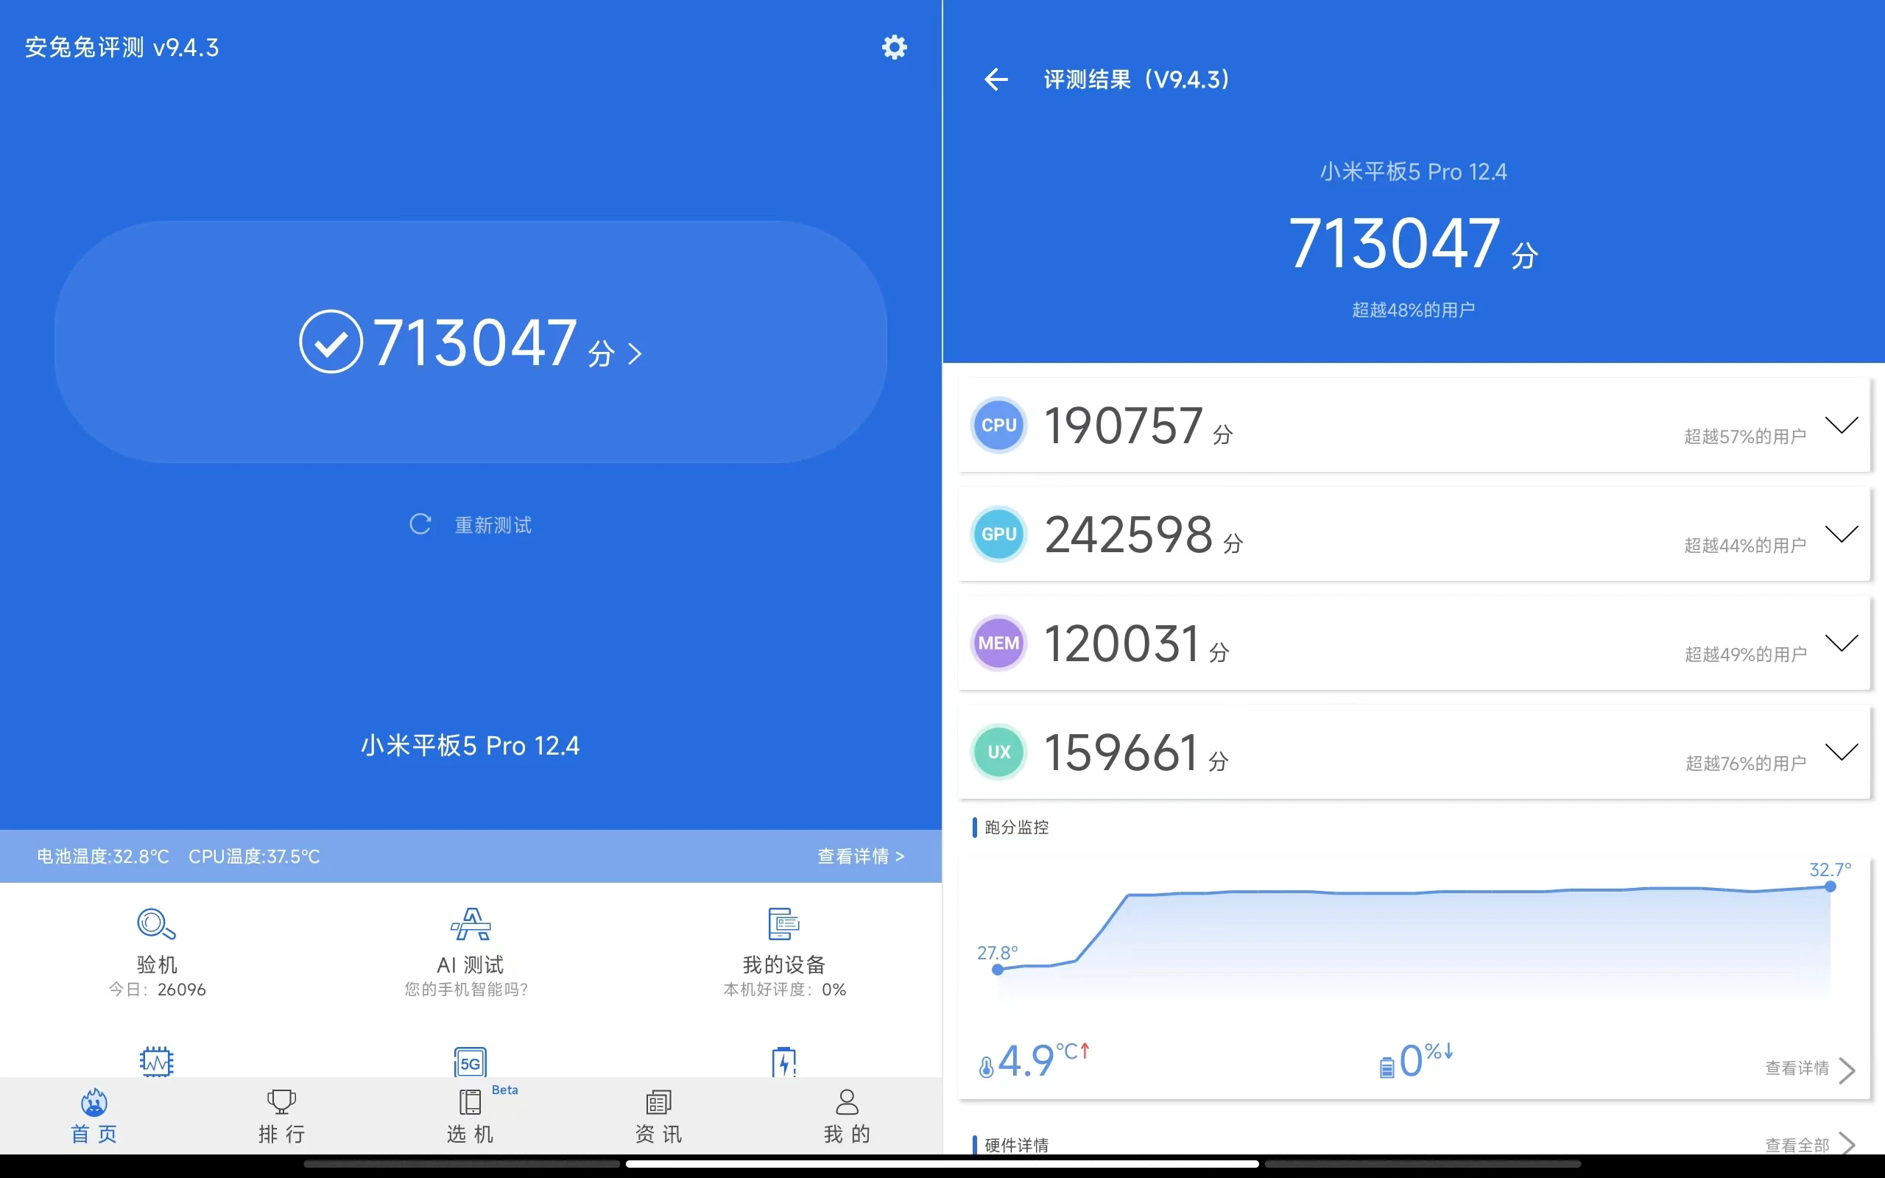
Task: Open 我的设备 device info icon
Action: coord(783,925)
